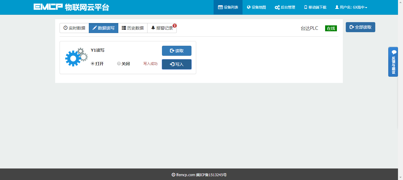
Task: Click the globe icon for 设备地图
Action: [x=249, y=7]
